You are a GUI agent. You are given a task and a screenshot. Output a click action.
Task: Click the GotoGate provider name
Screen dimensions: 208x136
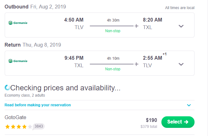pyautogui.click(x=15, y=118)
